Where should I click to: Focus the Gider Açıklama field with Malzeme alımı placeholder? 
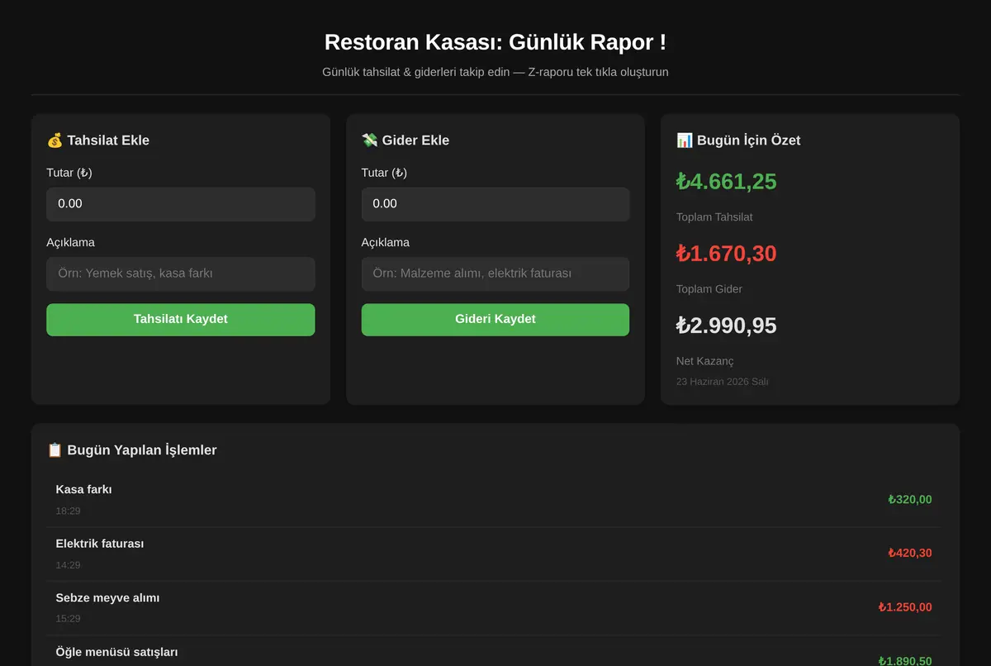[x=495, y=274]
